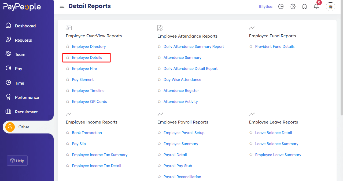Image resolution: width=343 pixels, height=181 pixels.
Task: Open the Other sidebar menu item
Action: pos(24,127)
